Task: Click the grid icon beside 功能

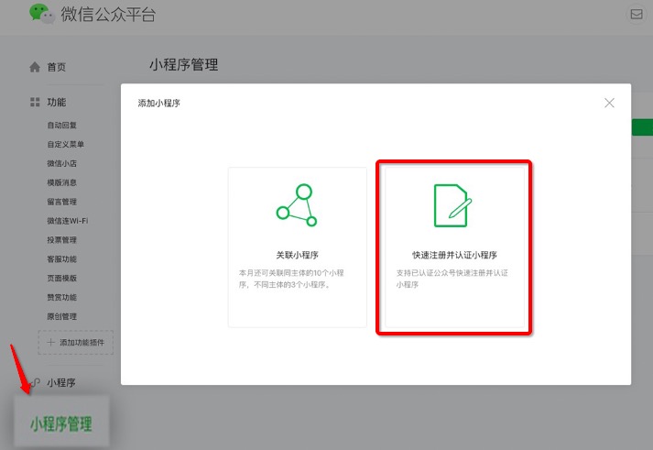Action: (35, 102)
